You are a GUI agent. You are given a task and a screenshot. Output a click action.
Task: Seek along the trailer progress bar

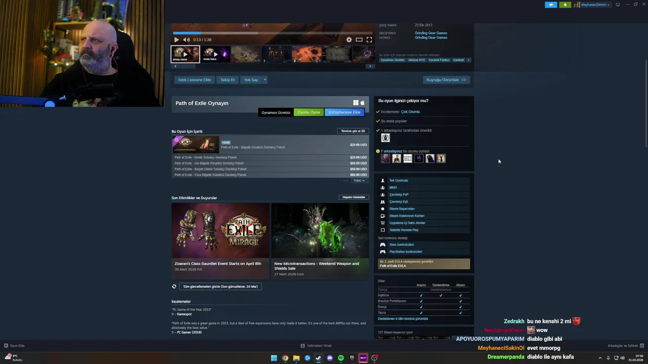273,33
